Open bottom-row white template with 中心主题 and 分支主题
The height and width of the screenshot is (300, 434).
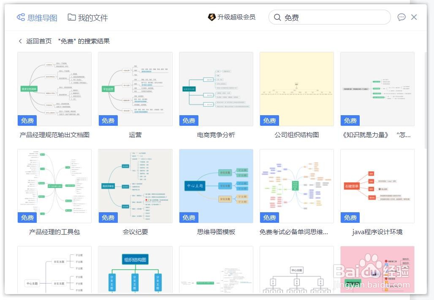tap(54, 270)
